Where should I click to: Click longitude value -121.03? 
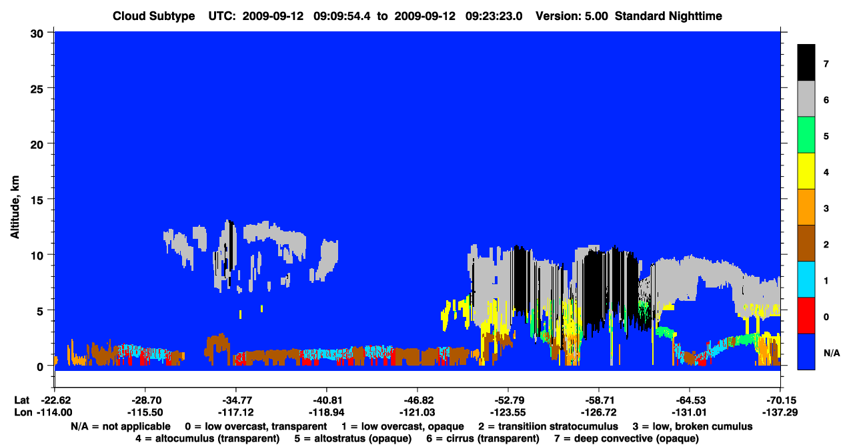[x=417, y=413]
